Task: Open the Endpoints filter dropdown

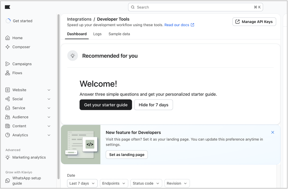Action: pos(114,183)
